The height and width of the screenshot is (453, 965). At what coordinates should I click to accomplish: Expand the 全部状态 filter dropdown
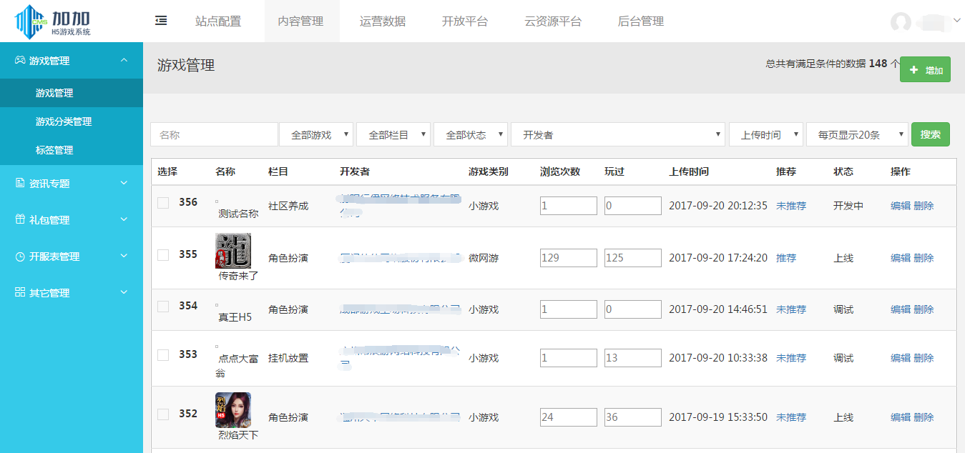click(x=470, y=134)
